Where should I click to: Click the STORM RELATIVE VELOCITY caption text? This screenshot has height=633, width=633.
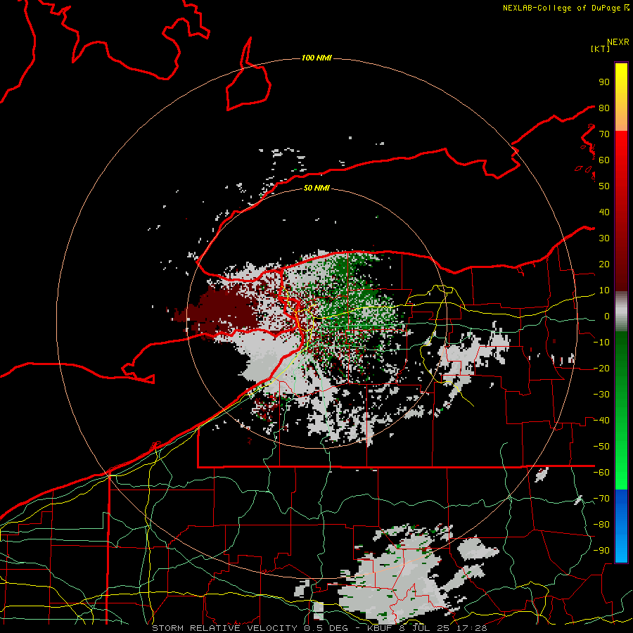point(224,628)
